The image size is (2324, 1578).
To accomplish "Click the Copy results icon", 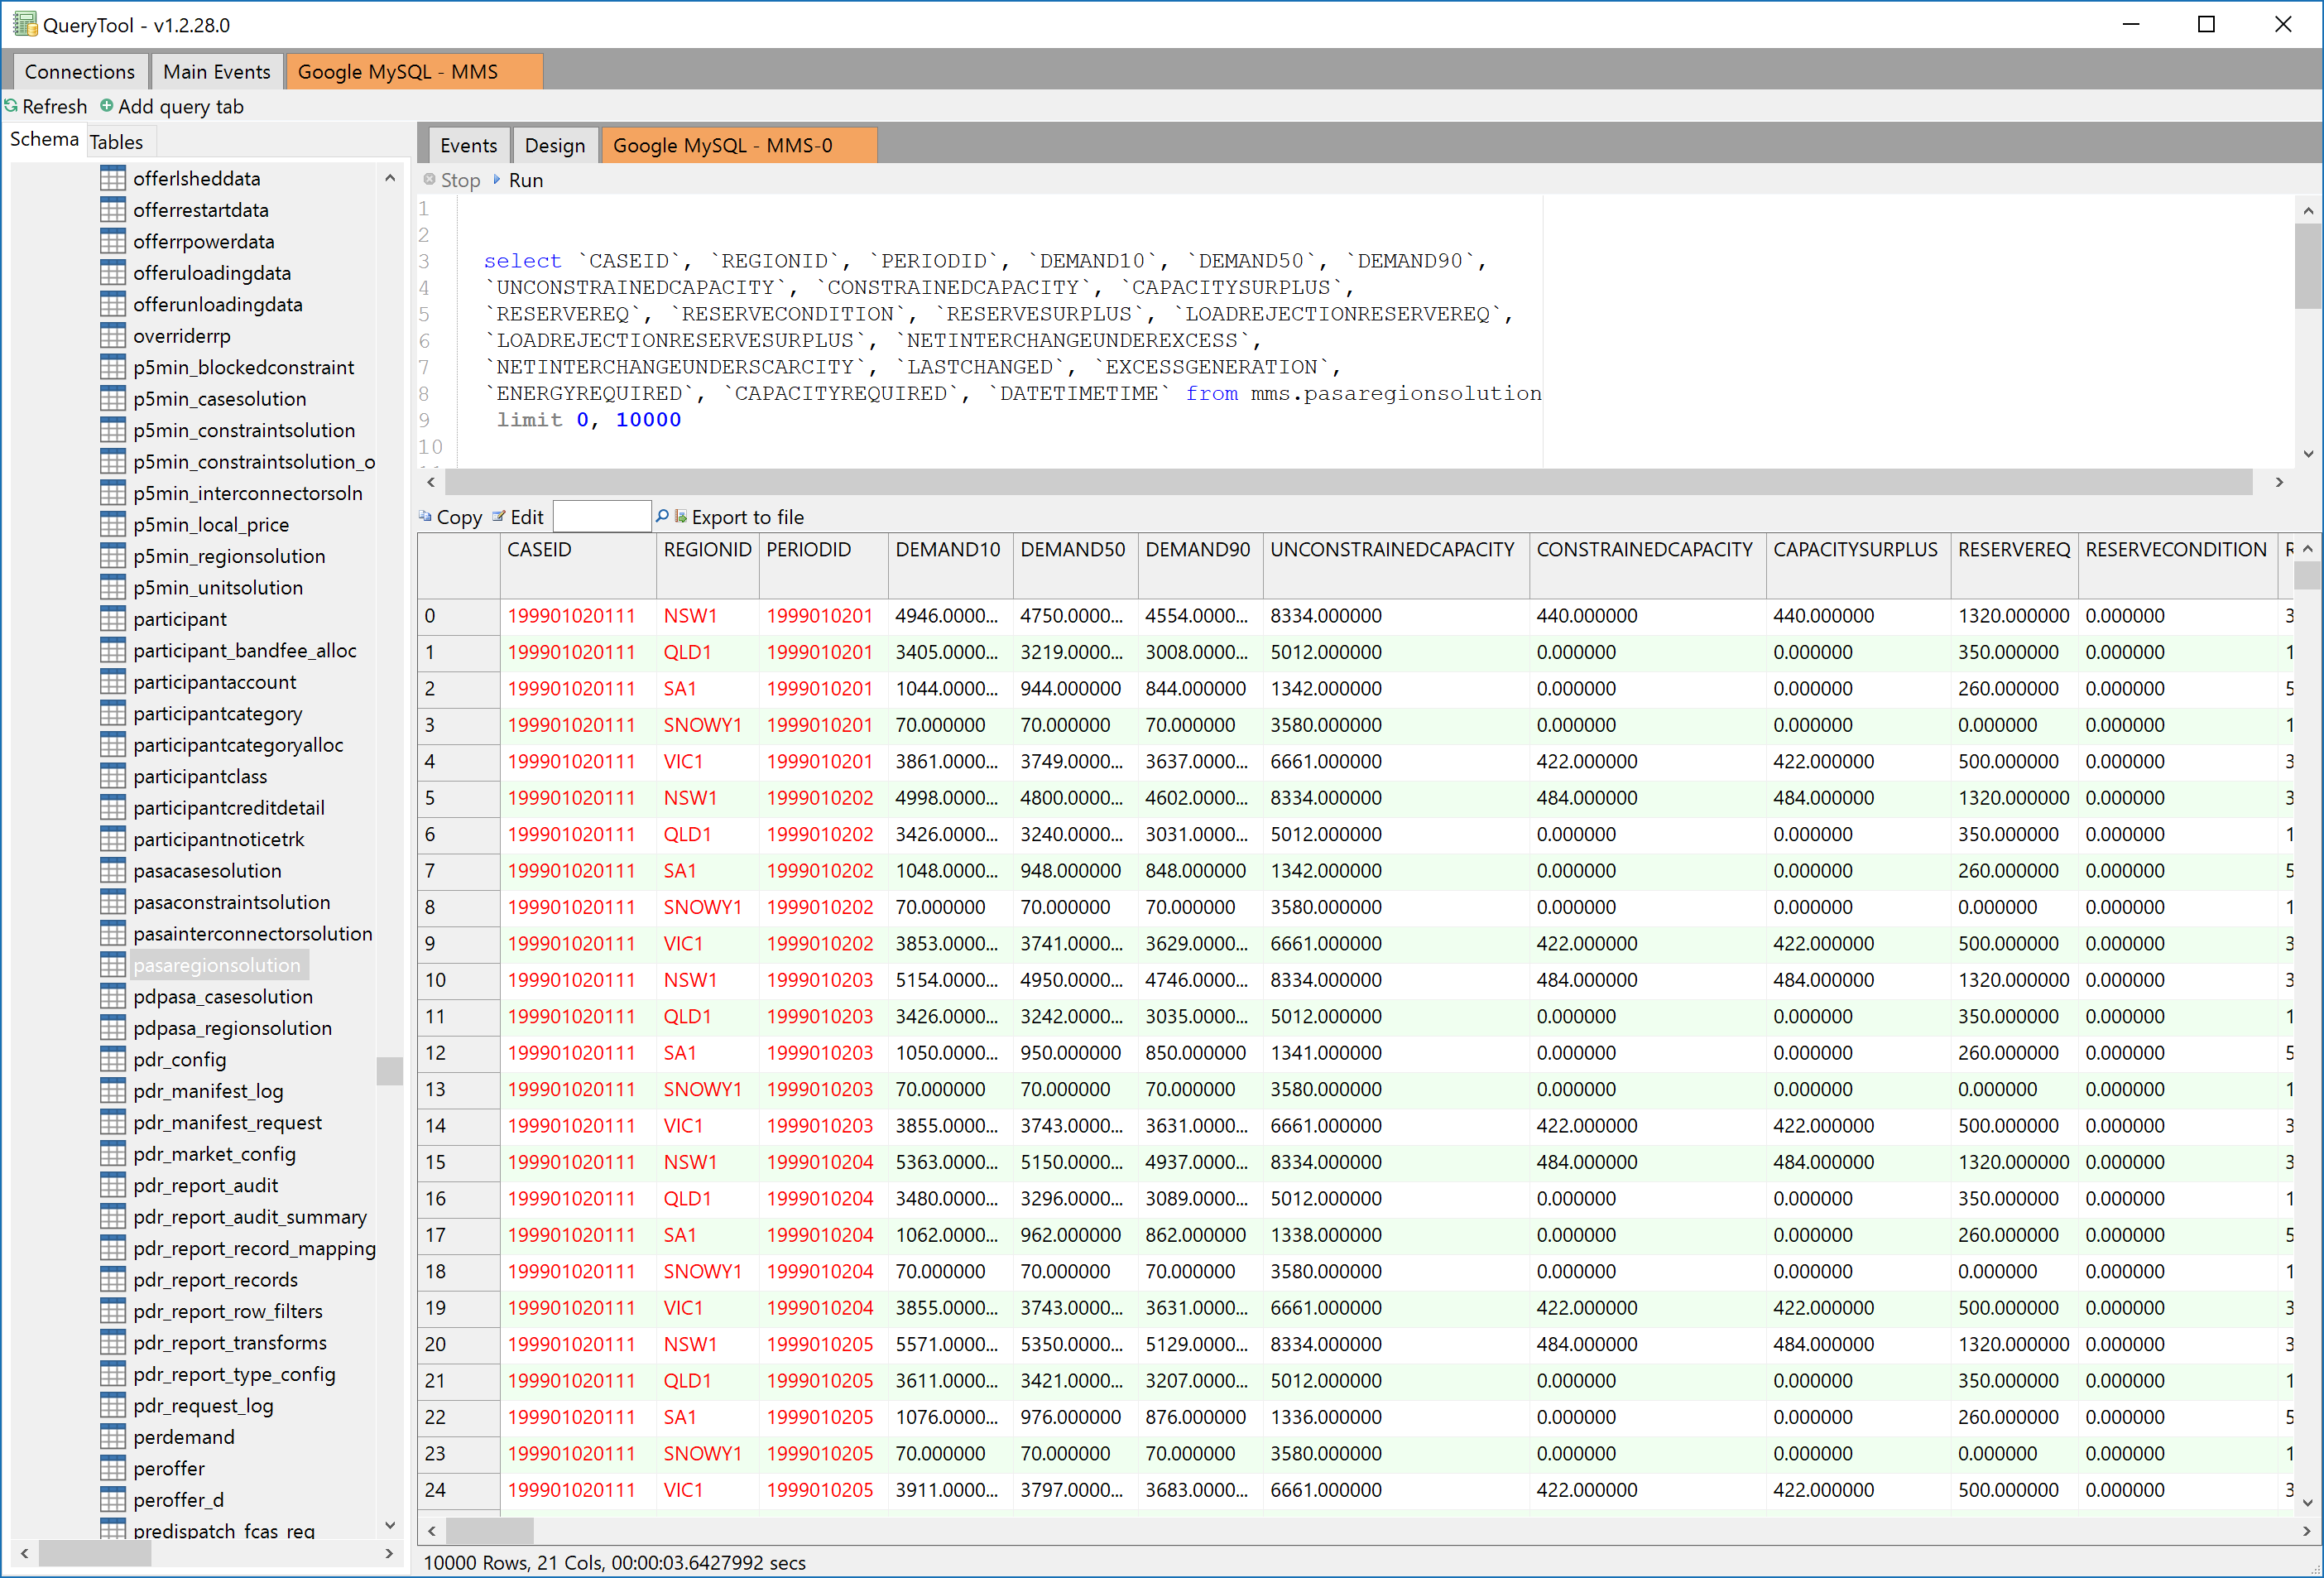I will pyautogui.click(x=426, y=517).
